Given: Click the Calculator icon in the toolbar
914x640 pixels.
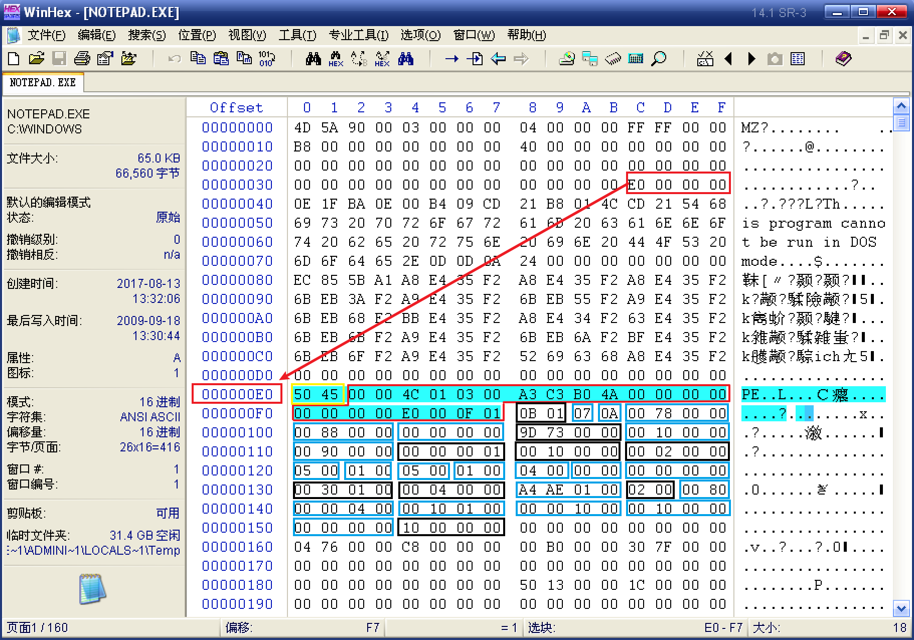Looking at the screenshot, I should coord(636,59).
